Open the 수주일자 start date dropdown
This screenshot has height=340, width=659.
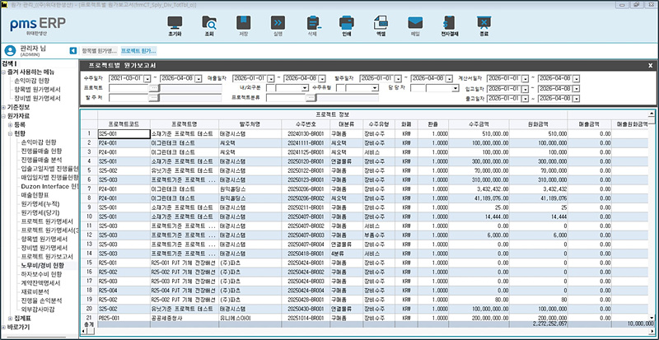[x=147, y=77]
